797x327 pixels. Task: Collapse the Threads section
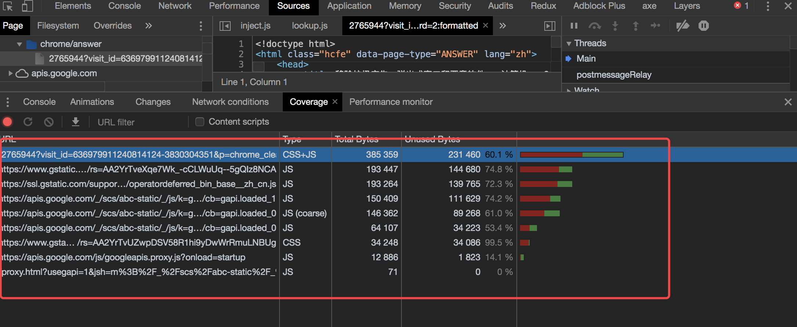(x=569, y=44)
